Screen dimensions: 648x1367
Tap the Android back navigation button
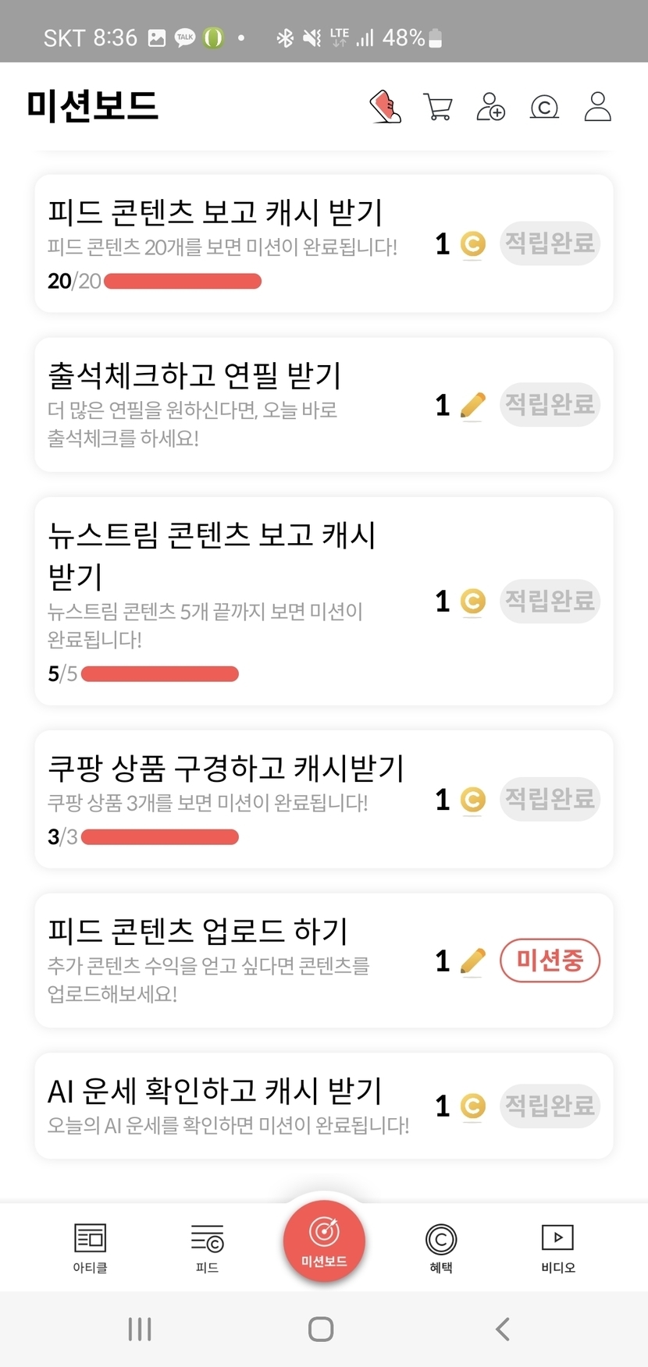503,1329
